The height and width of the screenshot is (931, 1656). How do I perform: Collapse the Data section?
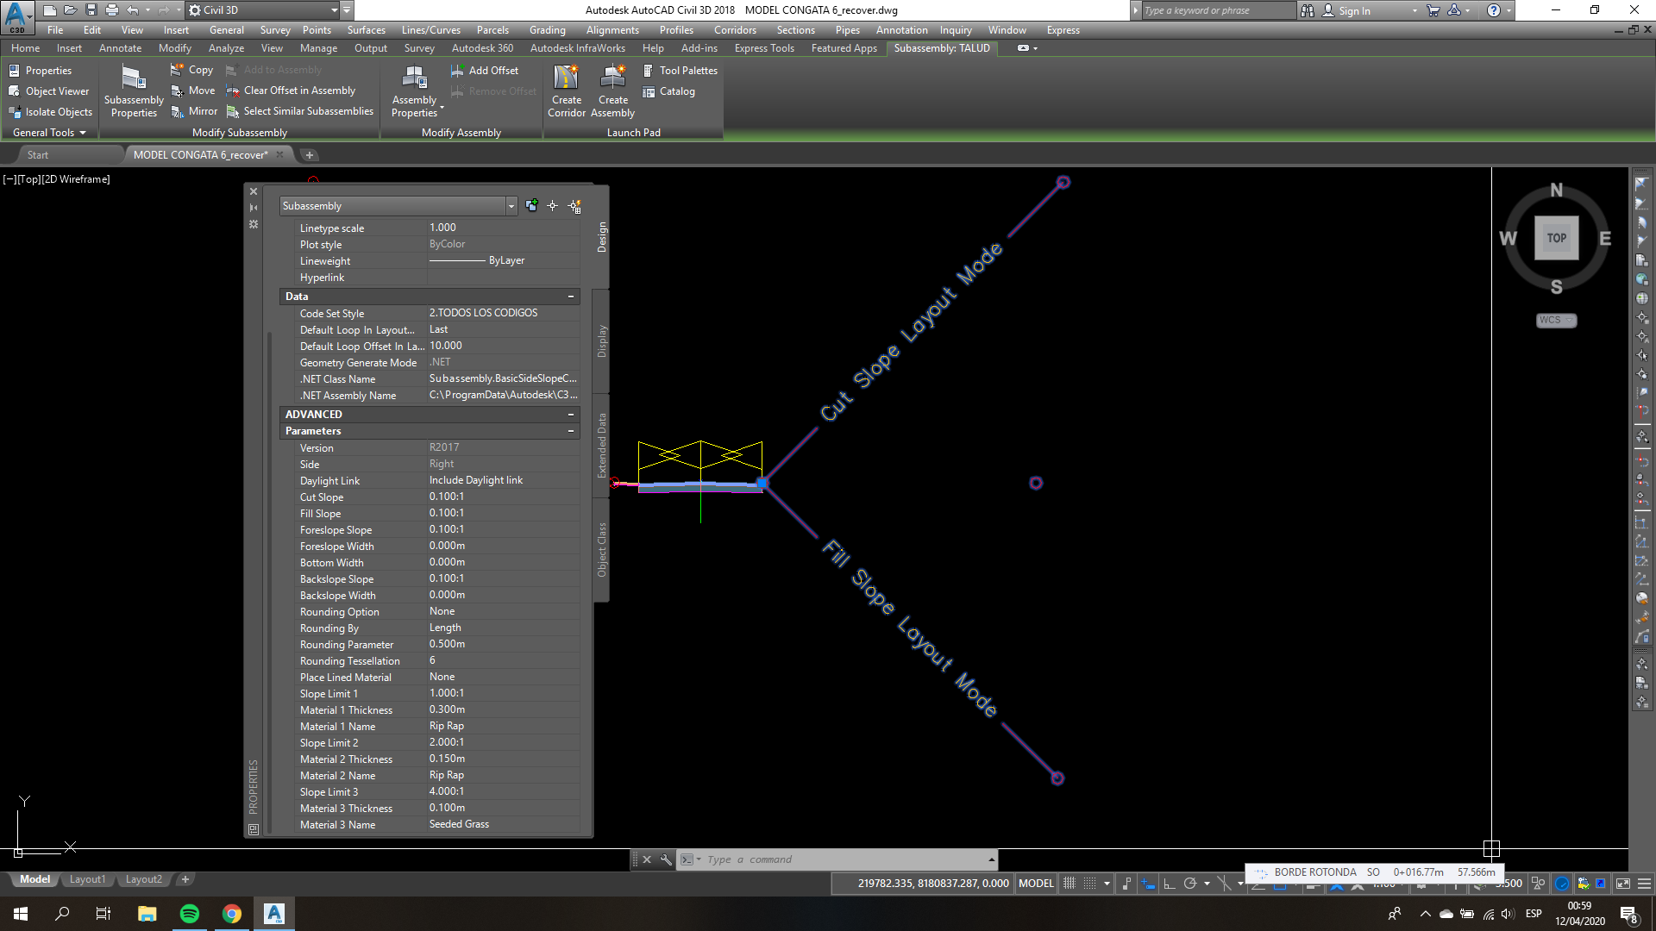[x=570, y=297]
